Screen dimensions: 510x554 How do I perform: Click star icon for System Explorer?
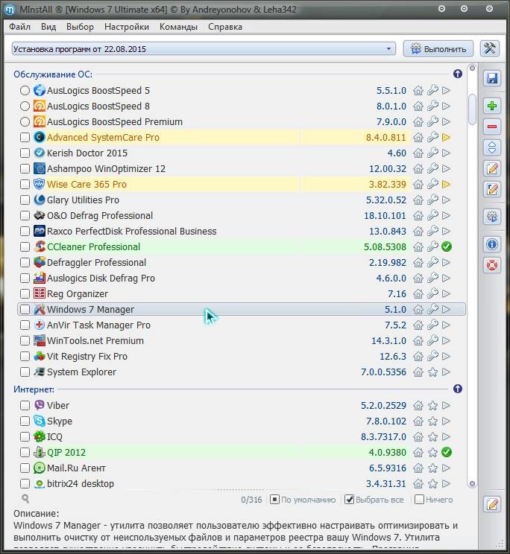click(x=432, y=372)
